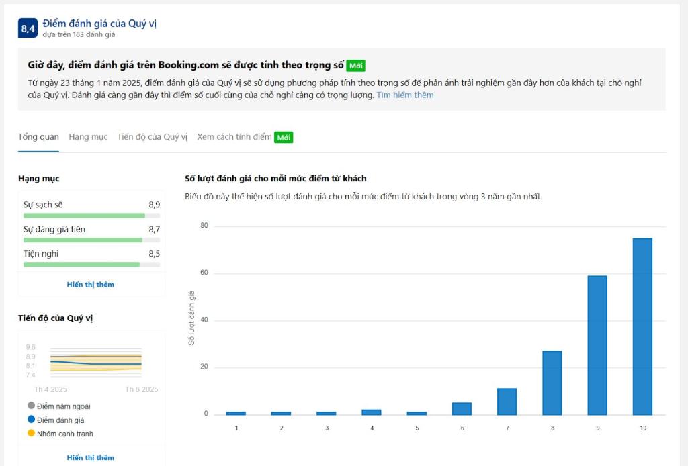Toggle the yellow 'Nhóm cạnh tranh' legend dot

coord(31,434)
